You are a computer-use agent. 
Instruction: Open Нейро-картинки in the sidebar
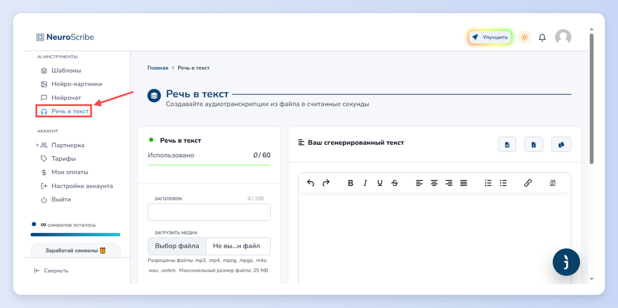(x=71, y=84)
